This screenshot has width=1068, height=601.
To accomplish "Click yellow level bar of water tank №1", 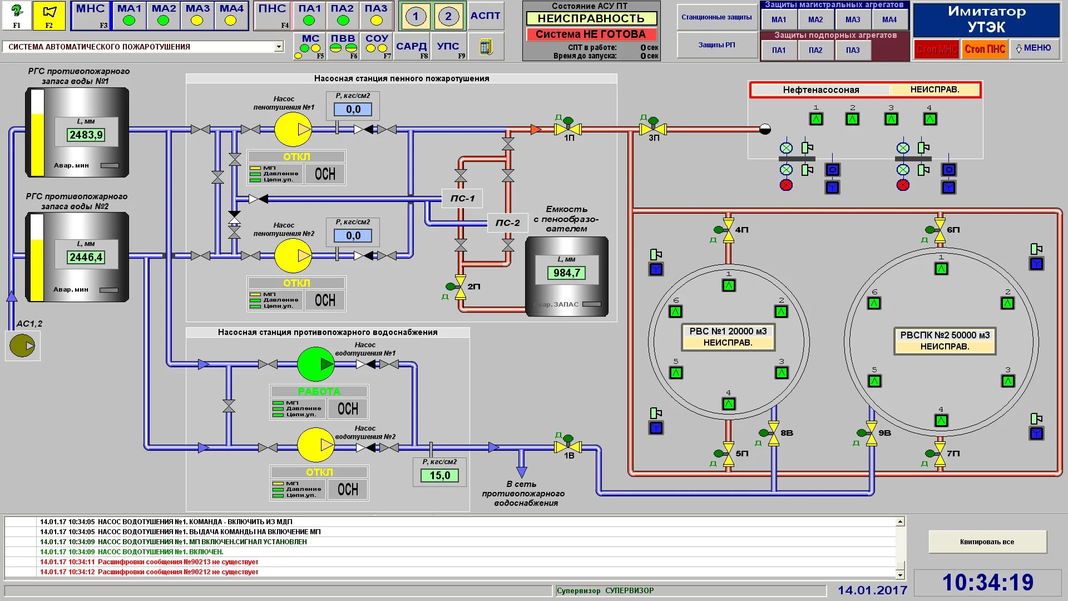I will pos(38,145).
